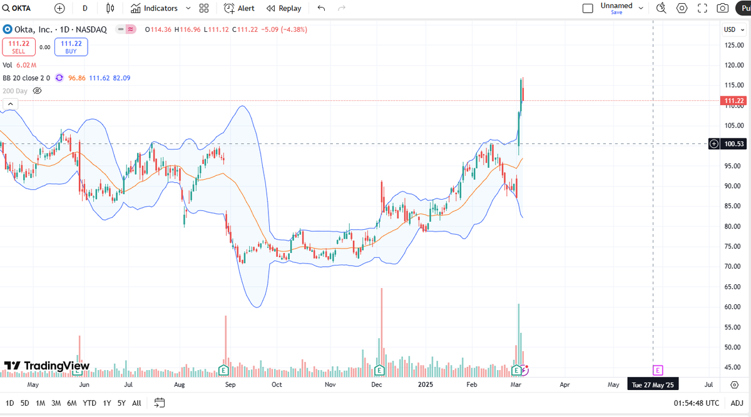Show the hidden 200 Day indicator

37,91
